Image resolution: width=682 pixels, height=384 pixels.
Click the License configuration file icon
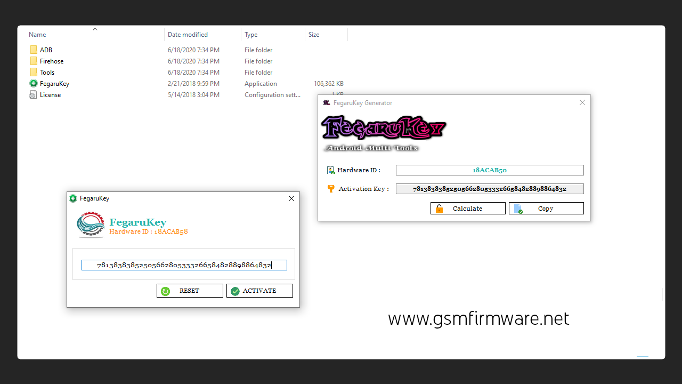33,94
